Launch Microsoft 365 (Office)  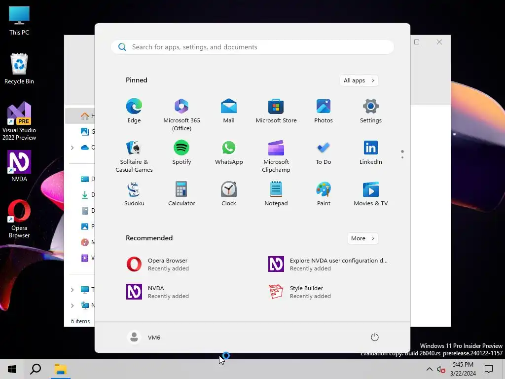(x=181, y=115)
